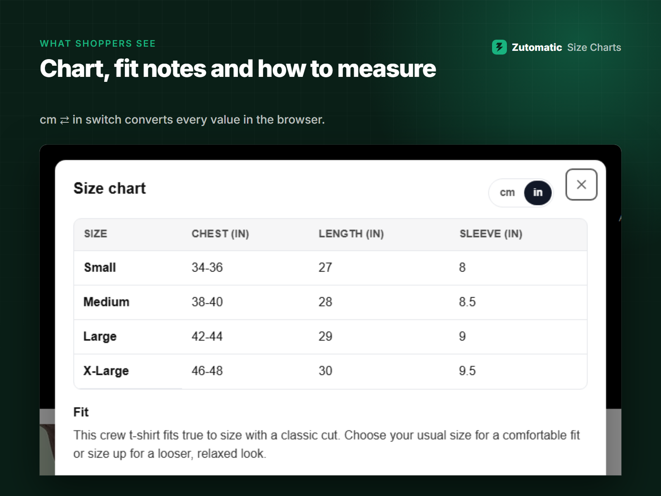Select the Large size row label

pyautogui.click(x=100, y=336)
